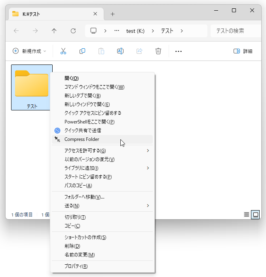Expand chevron after テスト breadcrumb
The image size is (266, 277).
182,31
